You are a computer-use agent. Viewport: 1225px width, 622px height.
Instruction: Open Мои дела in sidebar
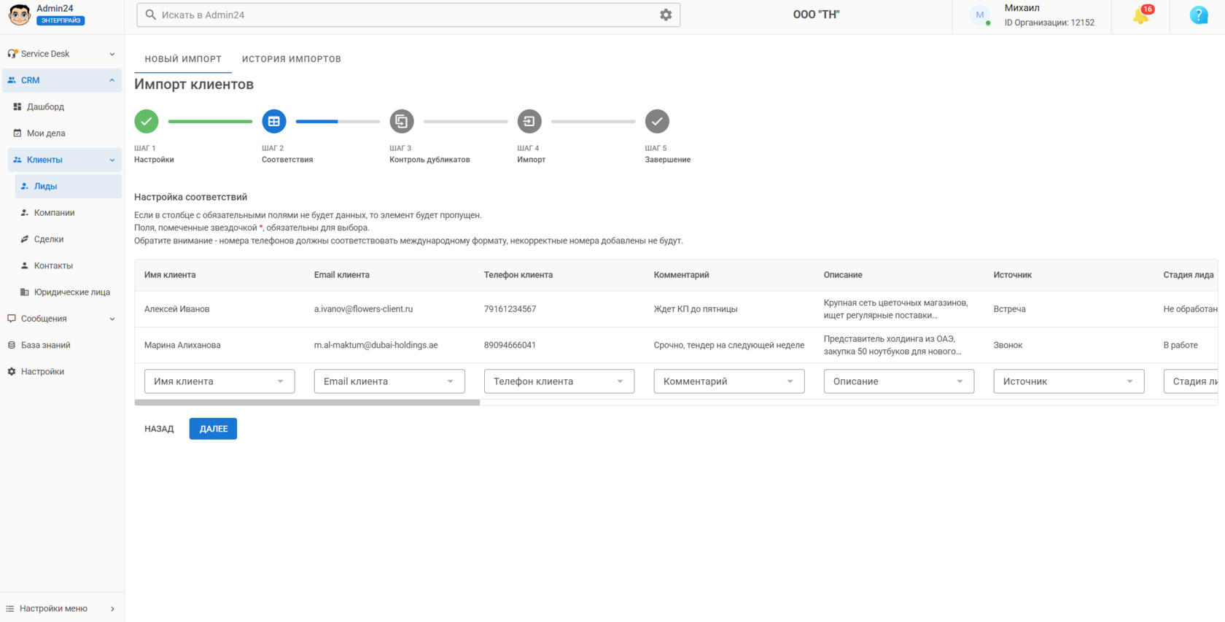click(62, 133)
